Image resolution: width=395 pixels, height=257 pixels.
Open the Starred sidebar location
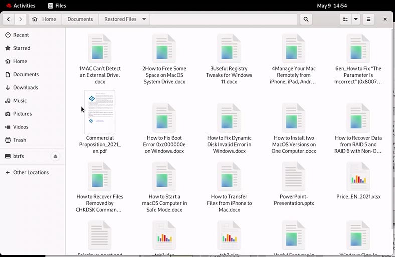click(22, 48)
